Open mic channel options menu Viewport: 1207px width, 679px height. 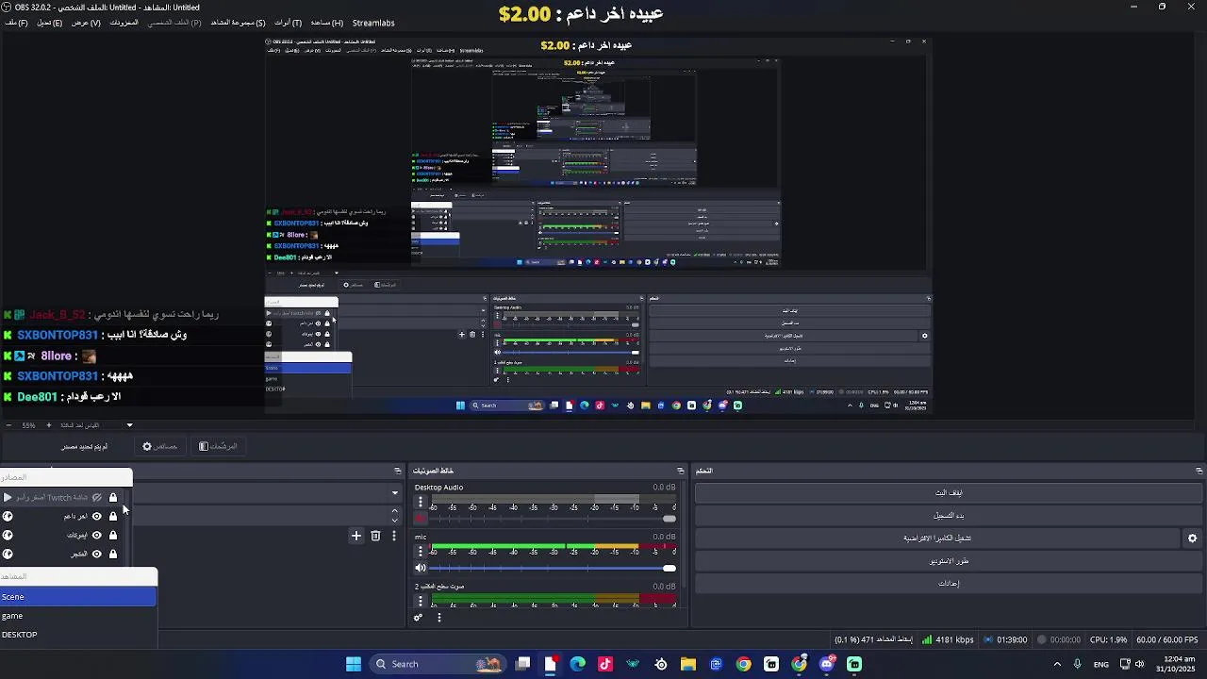pyautogui.click(x=421, y=552)
